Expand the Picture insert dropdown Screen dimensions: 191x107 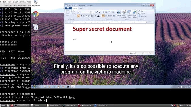click(119, 17)
